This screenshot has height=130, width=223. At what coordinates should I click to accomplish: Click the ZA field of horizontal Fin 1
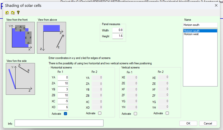coord(63,84)
